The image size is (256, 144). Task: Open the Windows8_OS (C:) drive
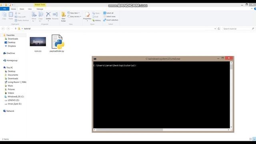(16, 96)
